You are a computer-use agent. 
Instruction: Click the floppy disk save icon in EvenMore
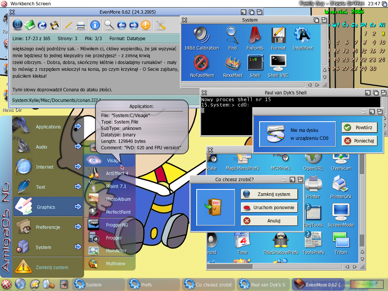coord(54,25)
